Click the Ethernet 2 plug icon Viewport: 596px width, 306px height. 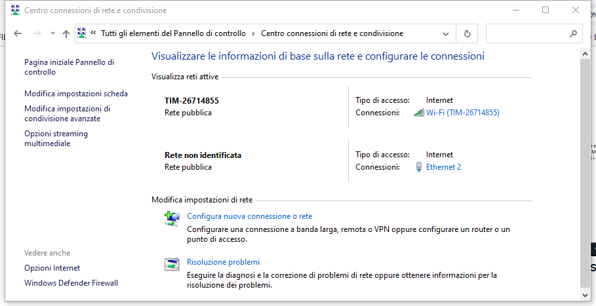tap(419, 167)
